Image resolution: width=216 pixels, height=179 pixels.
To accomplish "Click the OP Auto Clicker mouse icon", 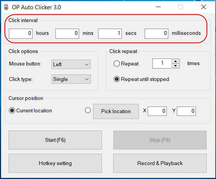I will coord(6,7).
